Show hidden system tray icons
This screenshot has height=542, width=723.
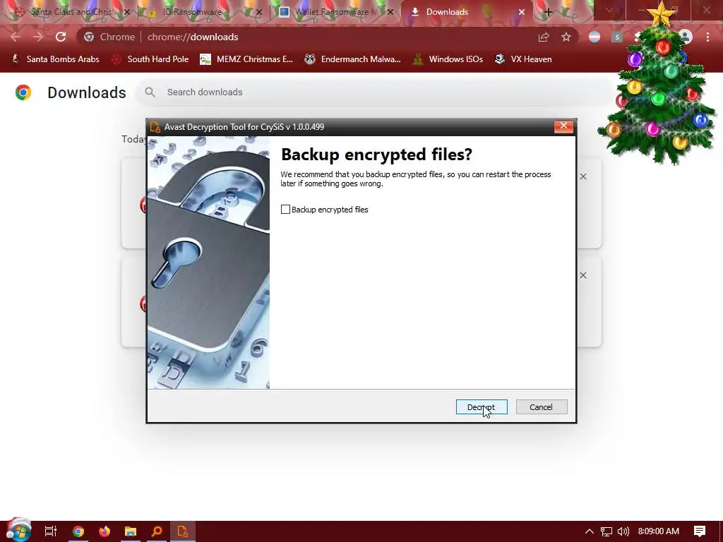pyautogui.click(x=590, y=531)
